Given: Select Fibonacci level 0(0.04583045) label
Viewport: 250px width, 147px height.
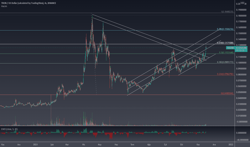Looking at the screenshot, I should (x=227, y=93).
